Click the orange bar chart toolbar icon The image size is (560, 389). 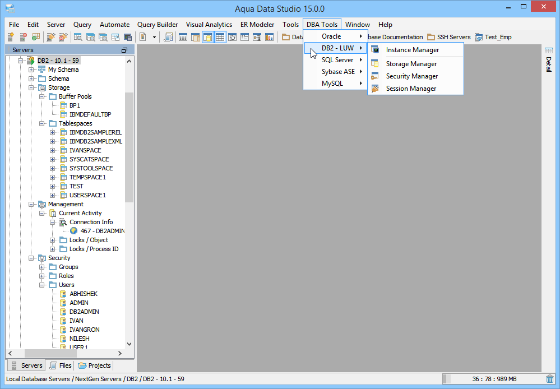coord(269,37)
